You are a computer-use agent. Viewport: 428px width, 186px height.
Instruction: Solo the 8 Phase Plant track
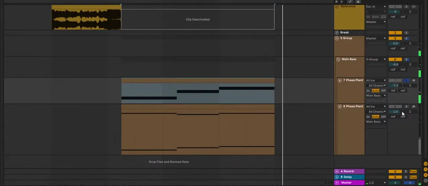[406, 107]
